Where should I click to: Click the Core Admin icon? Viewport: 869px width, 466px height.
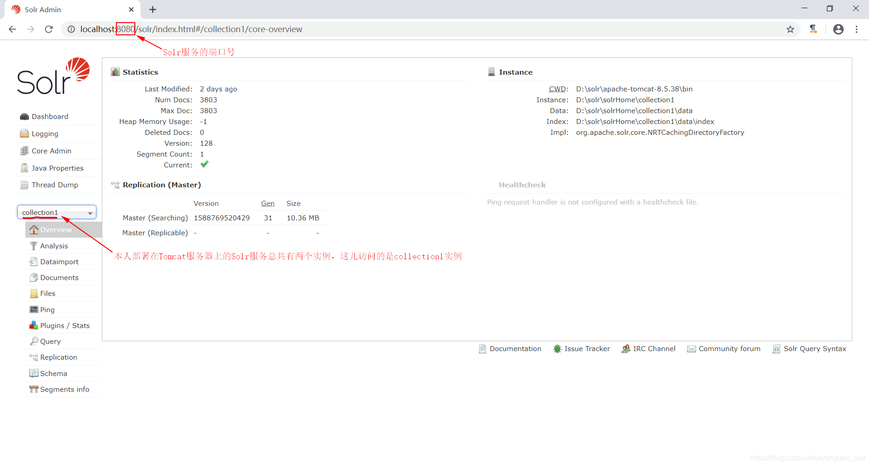click(24, 151)
